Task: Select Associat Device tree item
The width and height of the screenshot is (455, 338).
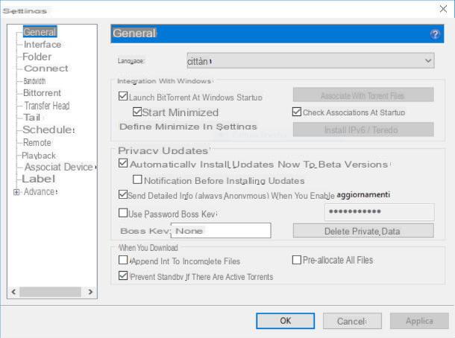Action: [x=59, y=167]
